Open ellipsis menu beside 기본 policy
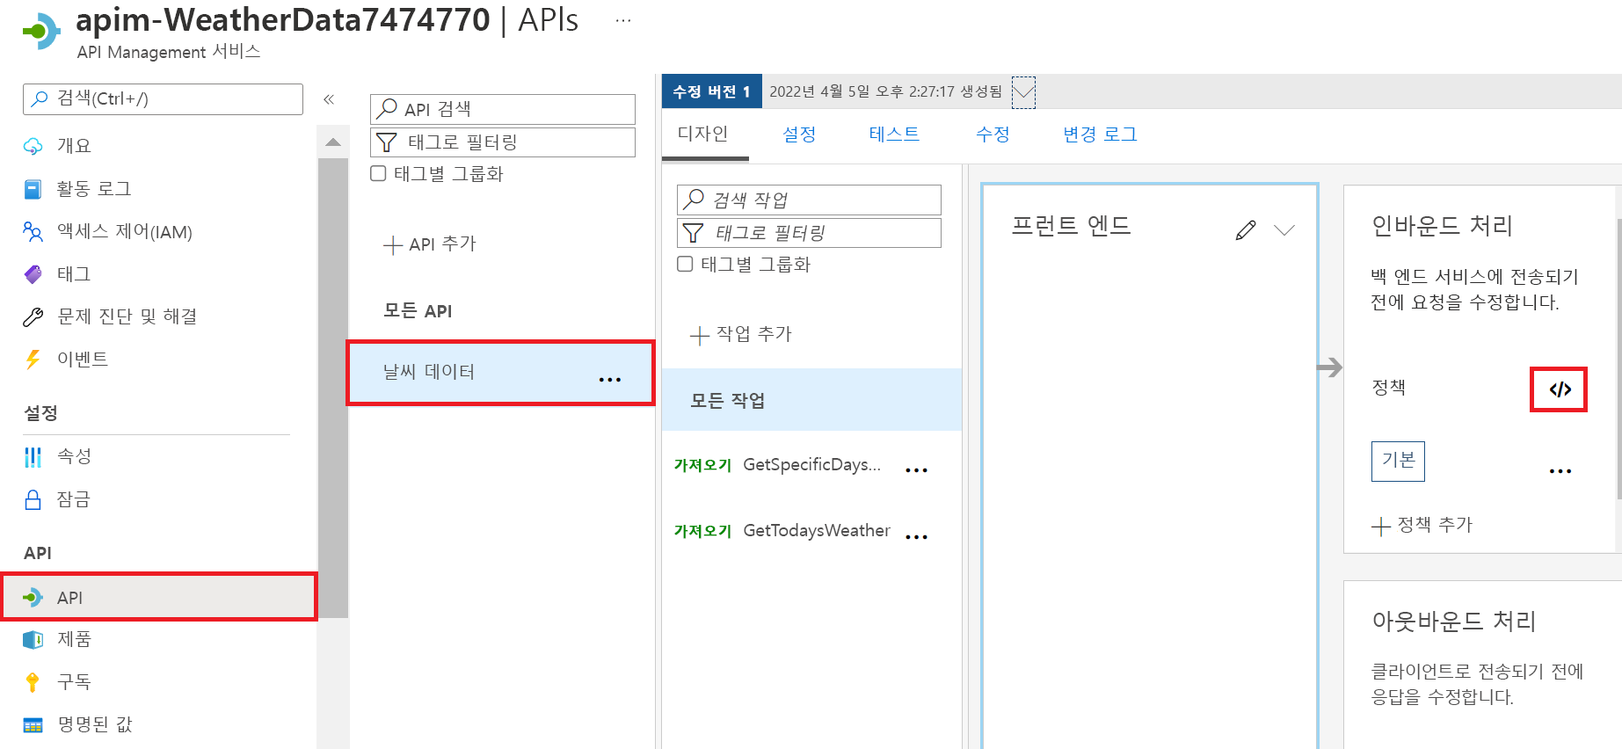The width and height of the screenshot is (1622, 749). (1560, 470)
